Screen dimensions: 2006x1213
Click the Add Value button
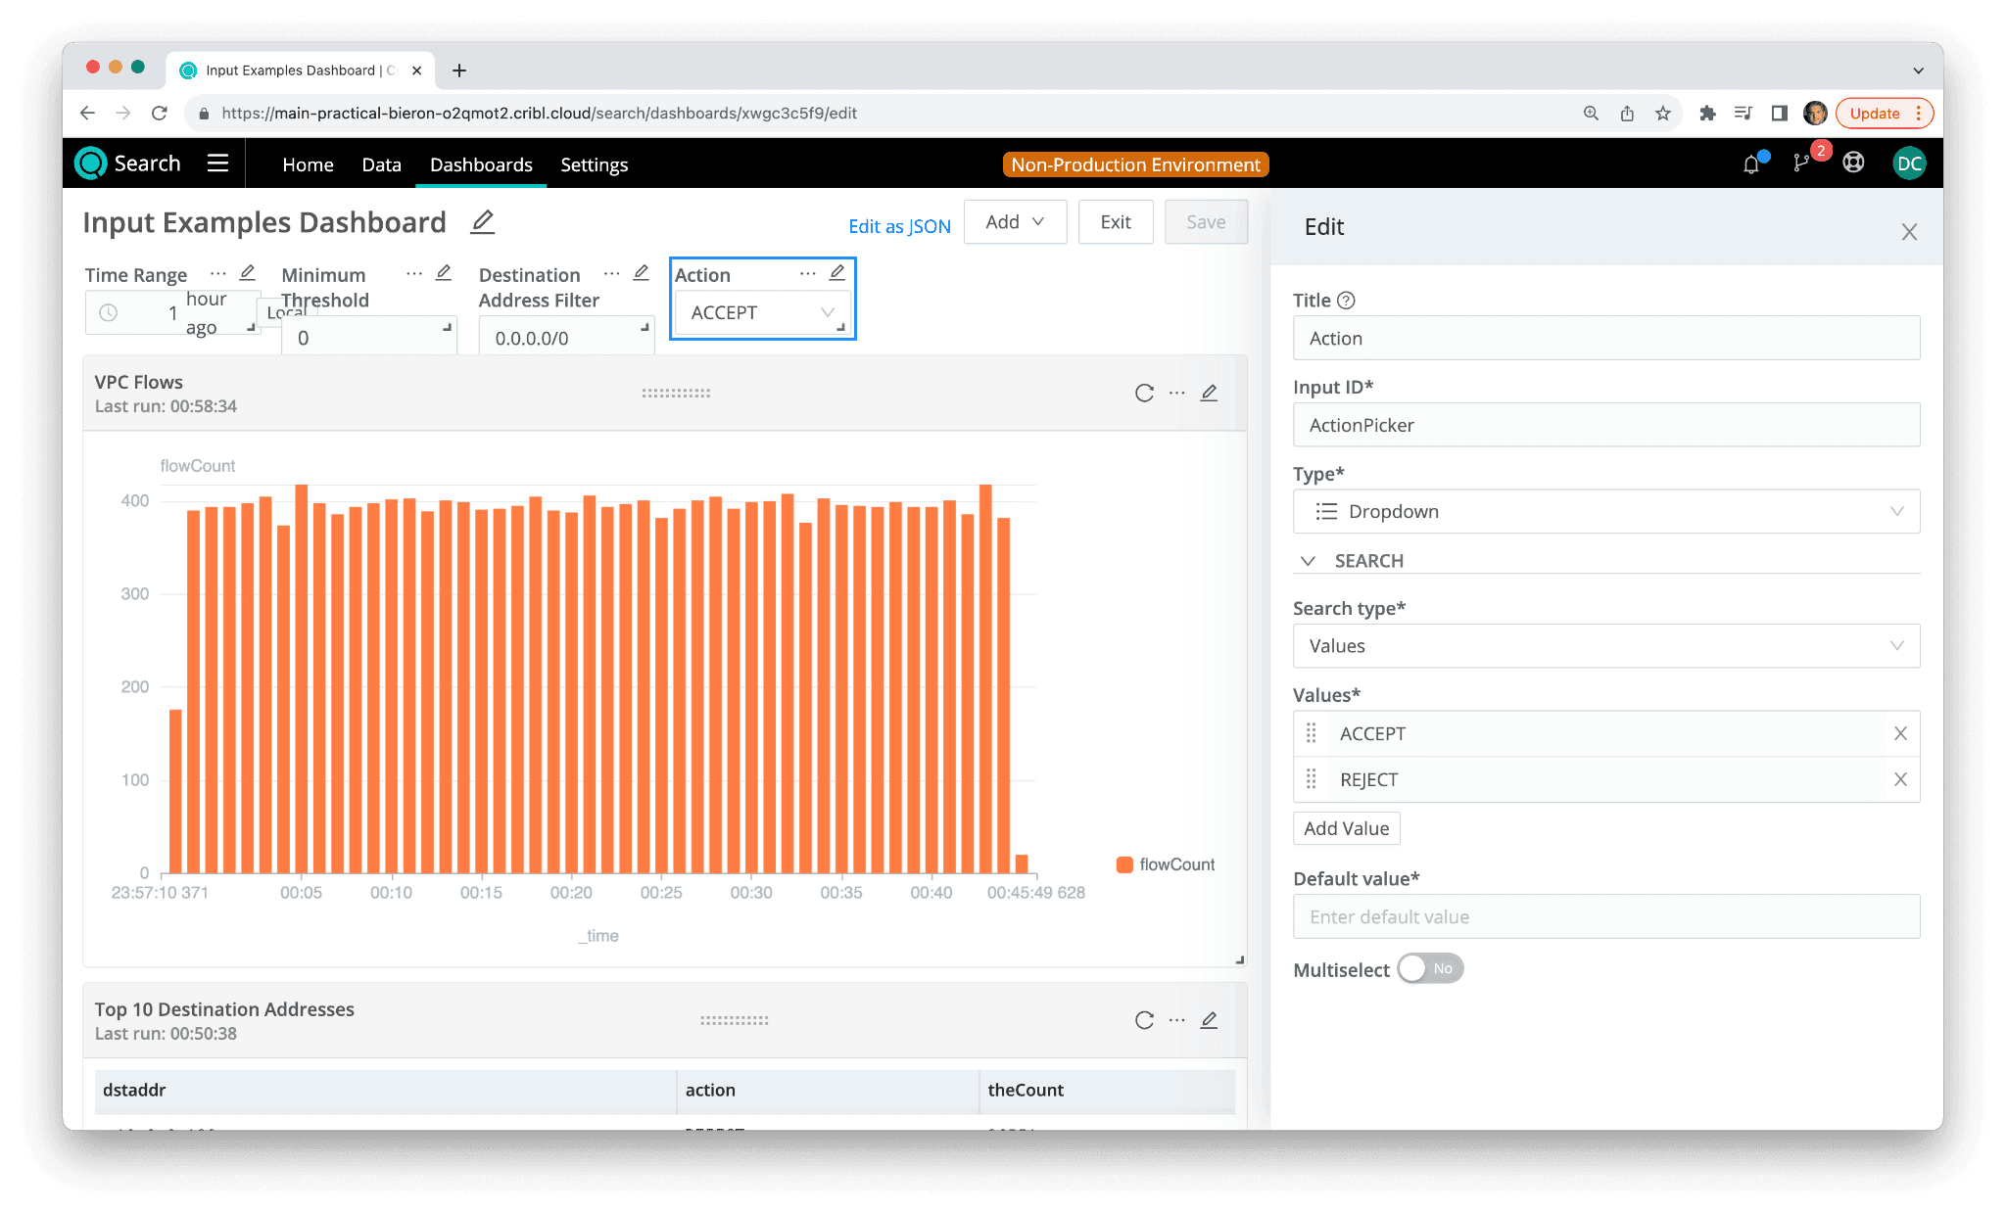[x=1346, y=828]
